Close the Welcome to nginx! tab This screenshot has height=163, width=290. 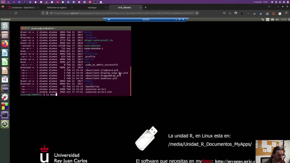(x=72, y=8)
